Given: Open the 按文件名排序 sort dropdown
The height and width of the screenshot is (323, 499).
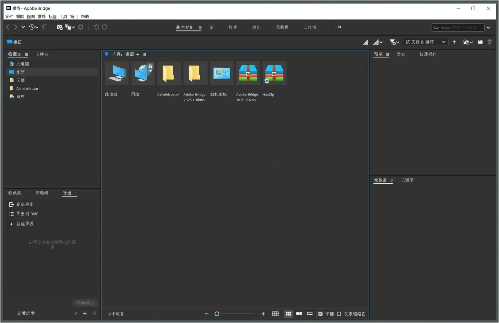Looking at the screenshot, I should [426, 42].
